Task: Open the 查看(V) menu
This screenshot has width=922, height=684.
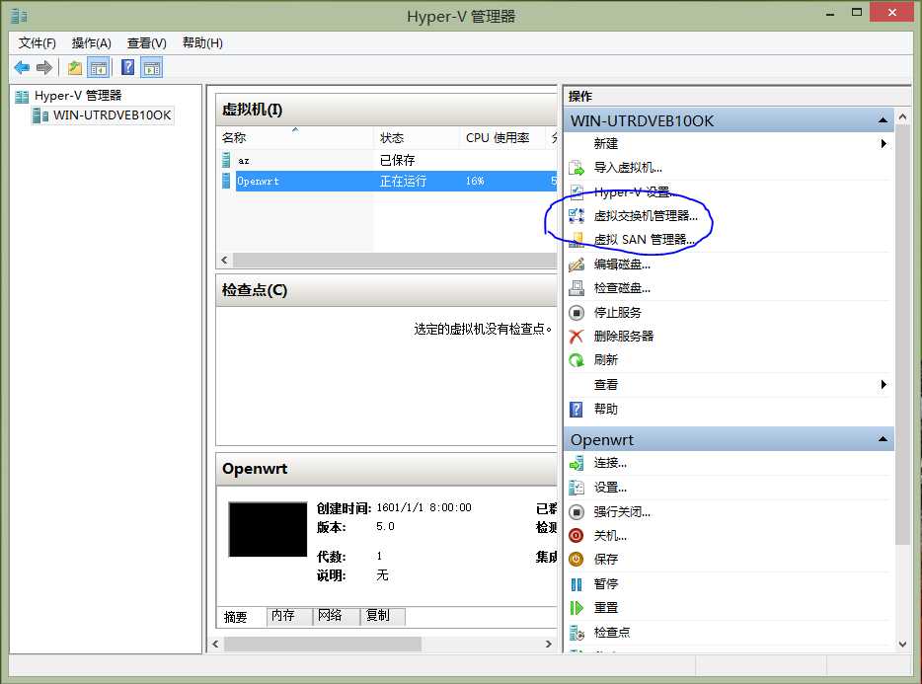Action: 146,42
